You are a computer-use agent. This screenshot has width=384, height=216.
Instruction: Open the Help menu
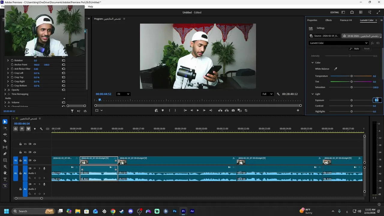pyautogui.click(x=90, y=6)
